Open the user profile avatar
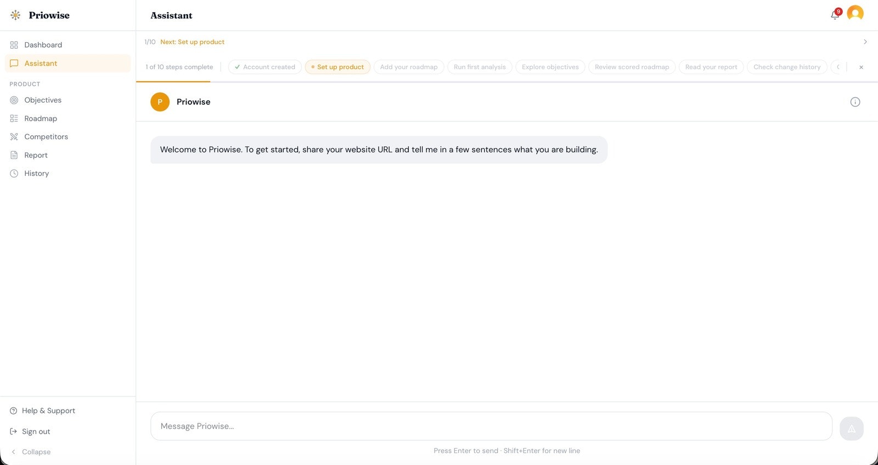Viewport: 878px width, 465px height. 855,13
